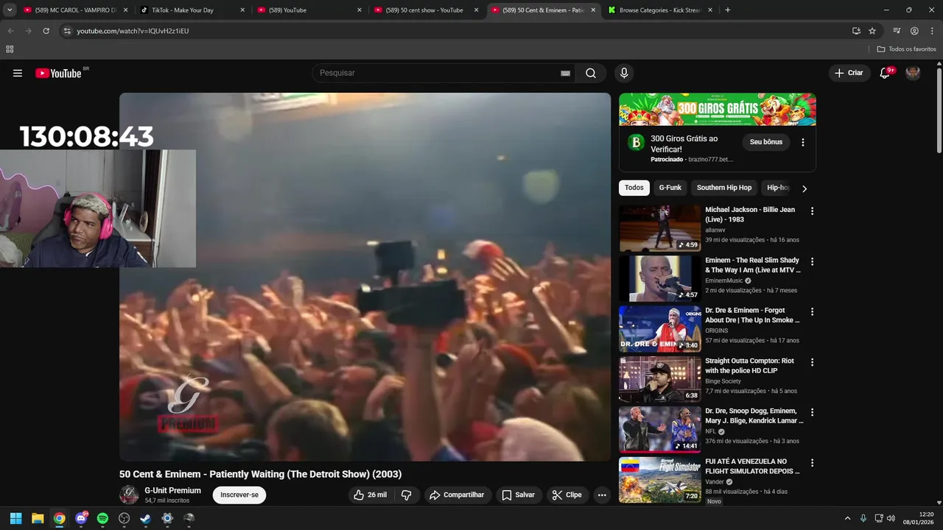Open the G-Unit Premium channel avatar
This screenshot has width=943, height=530.
(x=129, y=495)
